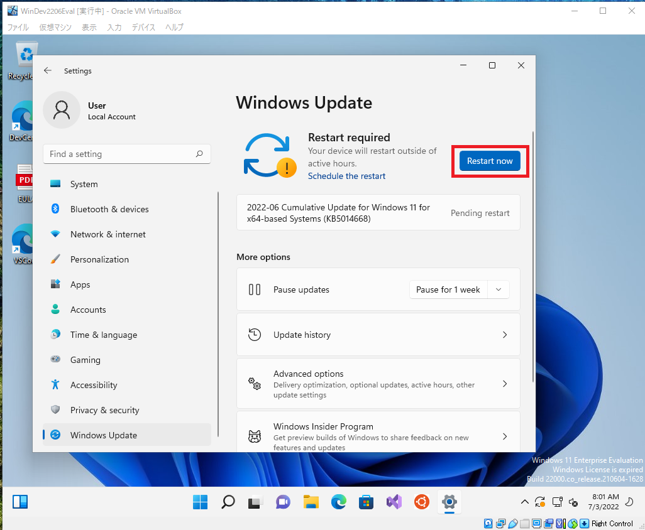
Task: Click the VirtualBox recording status icon
Action: (x=548, y=524)
